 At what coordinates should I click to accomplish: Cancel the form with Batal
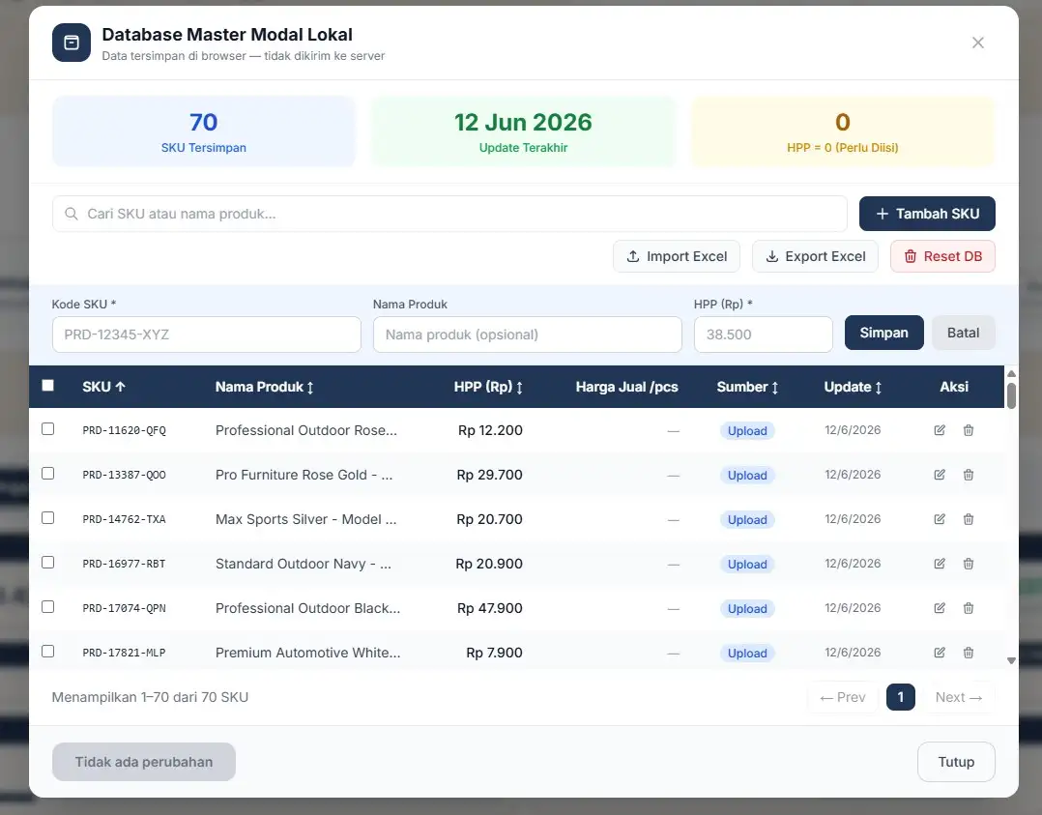pos(963,333)
